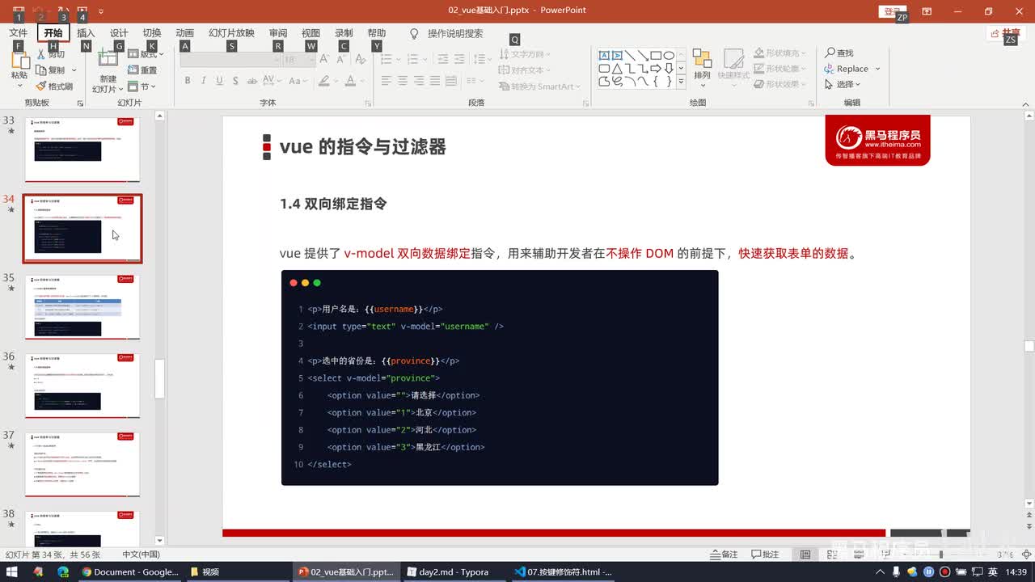Click the numbered list icon
This screenshot has height=582, width=1035.
tap(414, 59)
